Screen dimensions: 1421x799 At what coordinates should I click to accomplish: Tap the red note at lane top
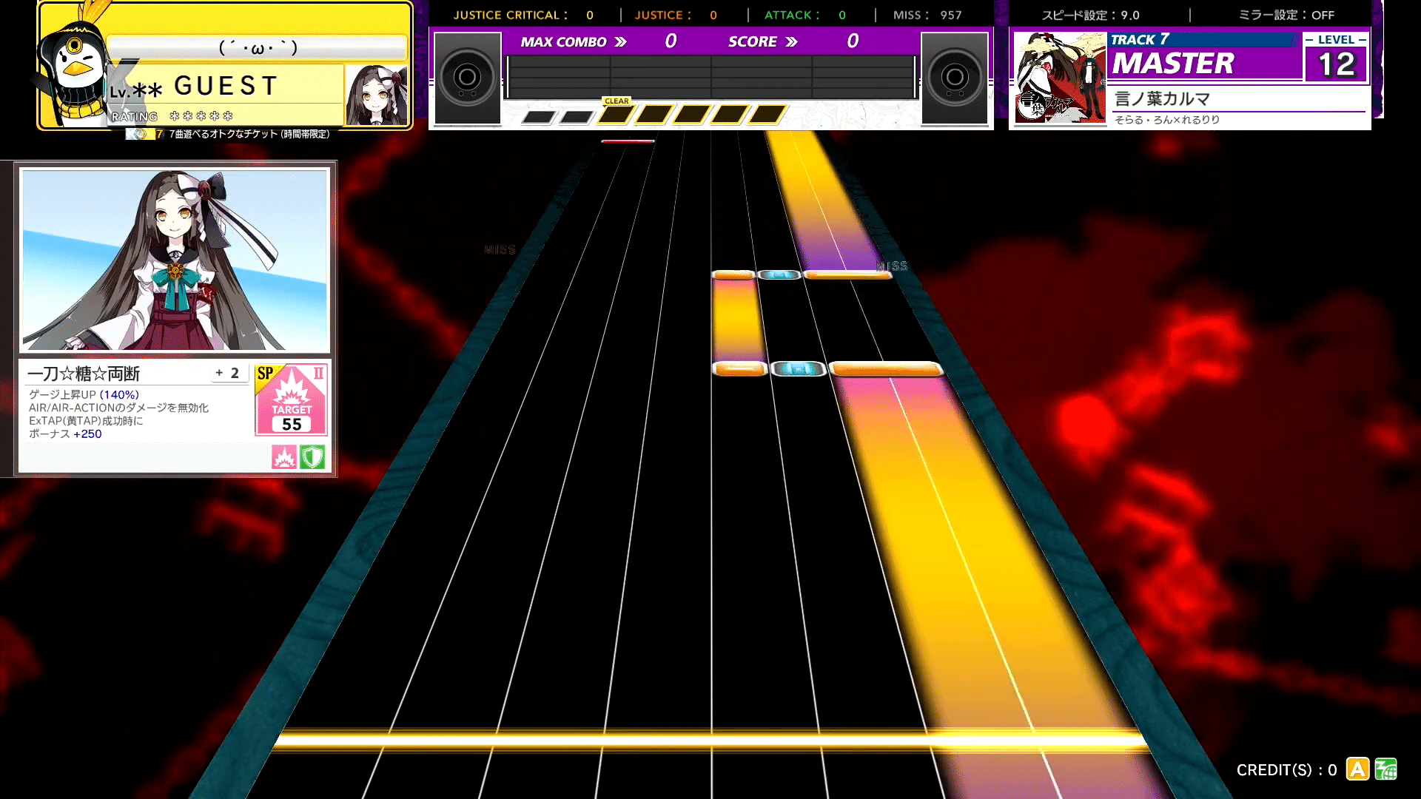click(628, 141)
